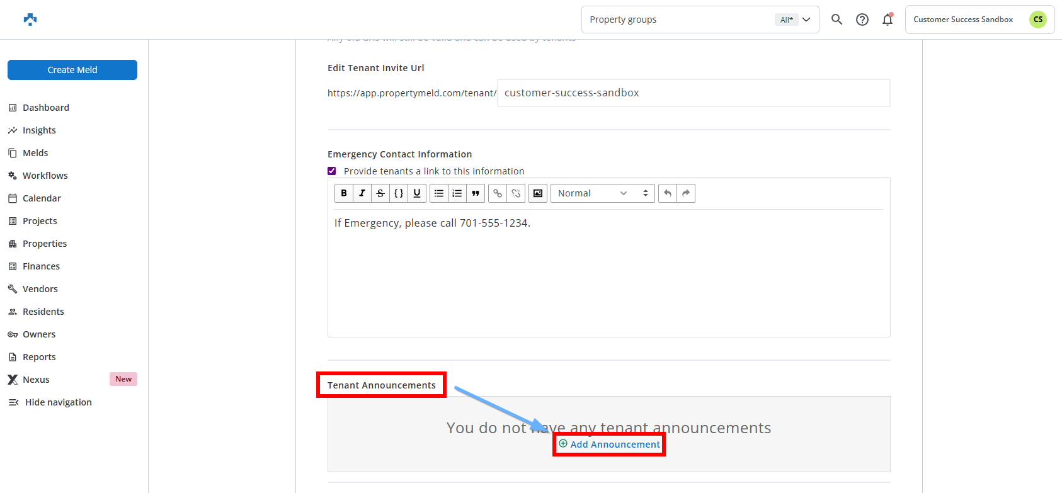This screenshot has height=493, width=1062.
Task: Click the Create Meld button
Action: tap(72, 70)
